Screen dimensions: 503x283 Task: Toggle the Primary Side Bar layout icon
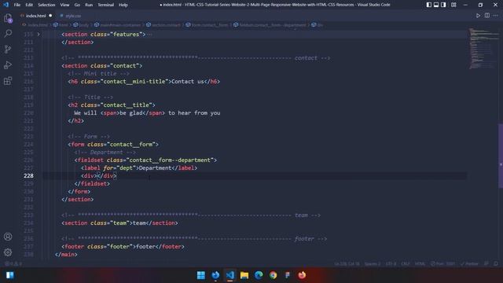[429, 5]
